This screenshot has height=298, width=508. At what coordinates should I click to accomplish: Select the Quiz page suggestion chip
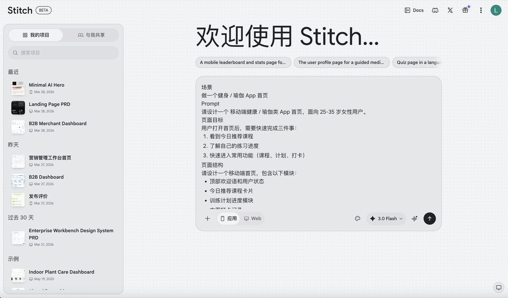tap(417, 62)
